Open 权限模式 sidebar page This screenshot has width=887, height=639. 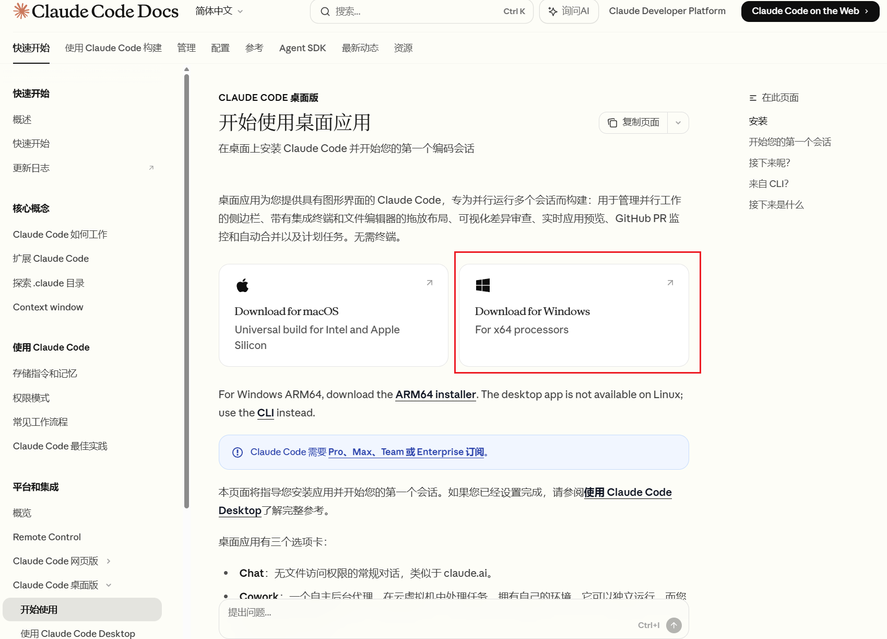click(31, 398)
